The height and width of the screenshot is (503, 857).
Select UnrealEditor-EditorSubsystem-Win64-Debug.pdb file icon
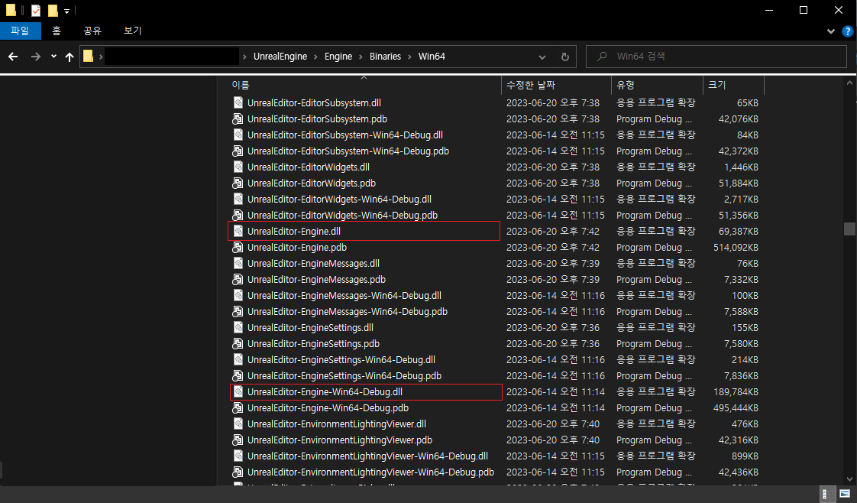[x=238, y=151]
